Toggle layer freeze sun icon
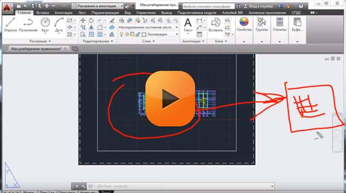This screenshot has width=346, height=193. pyautogui.click(x=127, y=34)
